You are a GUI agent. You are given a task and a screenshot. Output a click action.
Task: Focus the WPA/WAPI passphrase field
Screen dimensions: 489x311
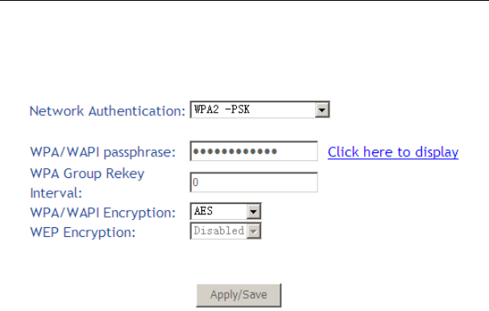254,151
